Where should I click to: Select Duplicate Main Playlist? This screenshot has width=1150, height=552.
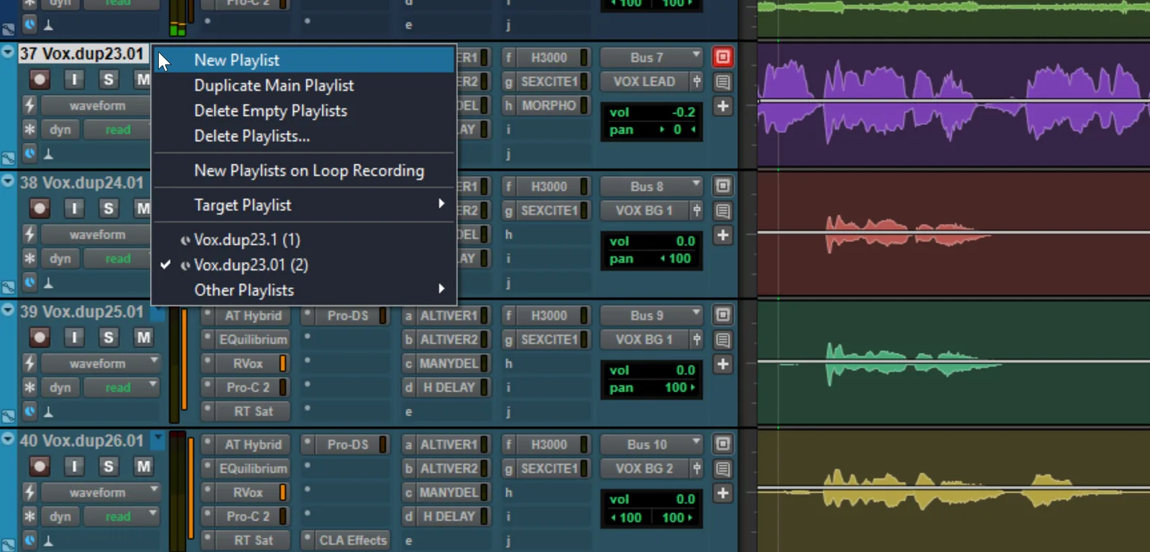tap(305, 85)
